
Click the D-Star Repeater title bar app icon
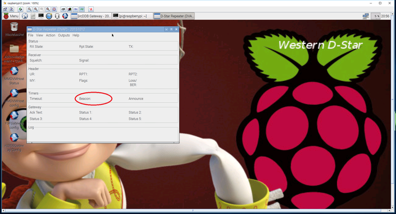click(x=29, y=29)
